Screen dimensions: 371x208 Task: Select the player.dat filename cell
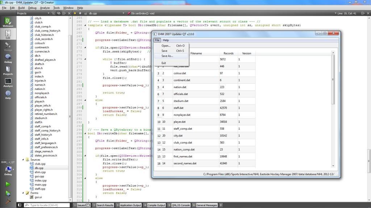196,122
